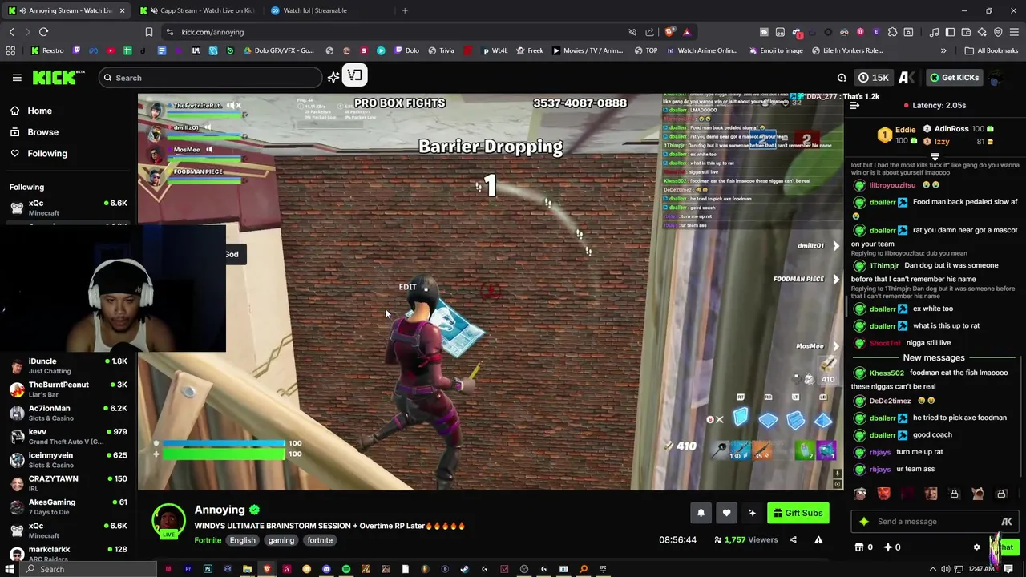The width and height of the screenshot is (1026, 577).
Task: Open a new browser tab
Action: point(405,10)
